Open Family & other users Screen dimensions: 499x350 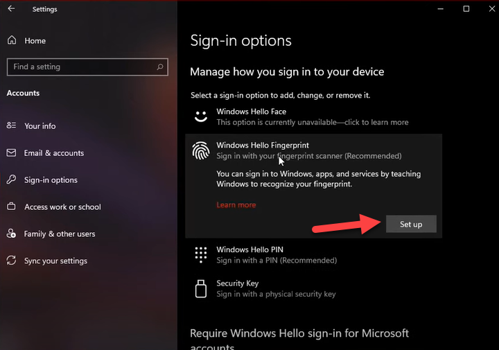(60, 234)
